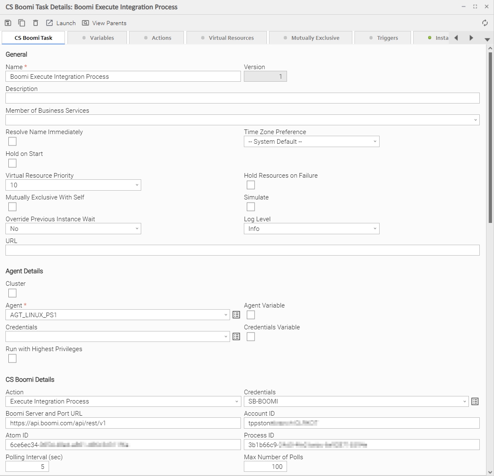494x476 pixels.
Task: Open the Virtual Resources tab
Action: (x=227, y=38)
